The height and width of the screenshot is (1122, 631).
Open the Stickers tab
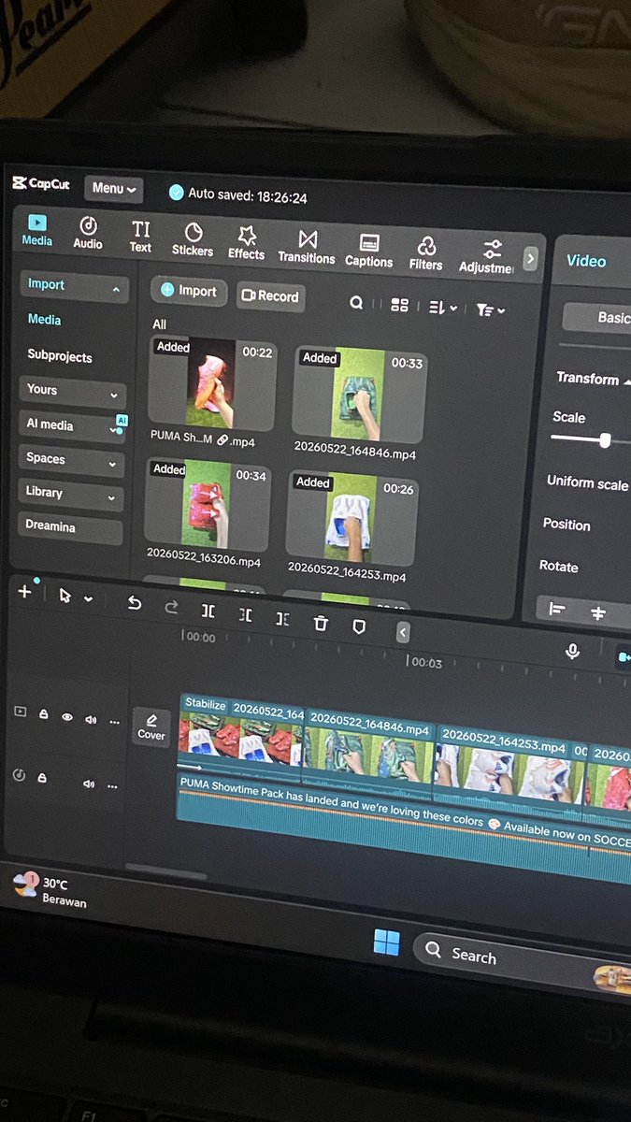193,239
